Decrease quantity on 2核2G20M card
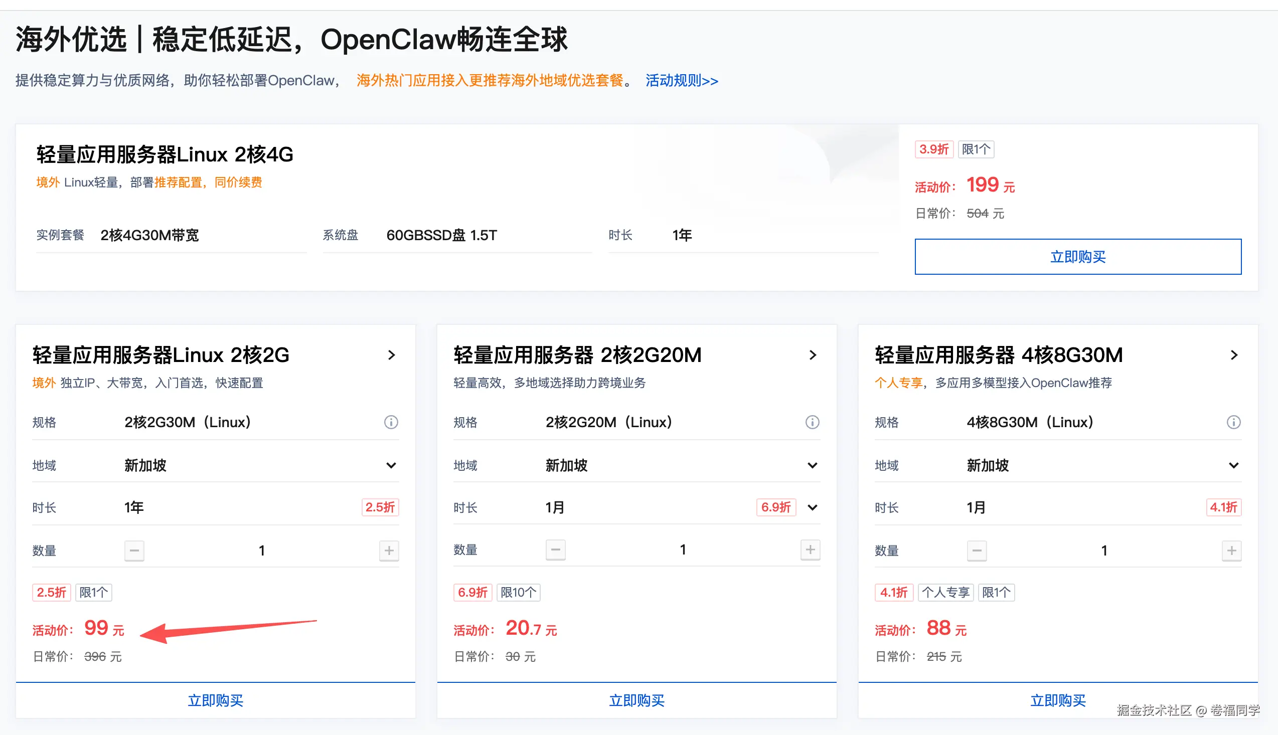1278x735 pixels. pos(555,549)
